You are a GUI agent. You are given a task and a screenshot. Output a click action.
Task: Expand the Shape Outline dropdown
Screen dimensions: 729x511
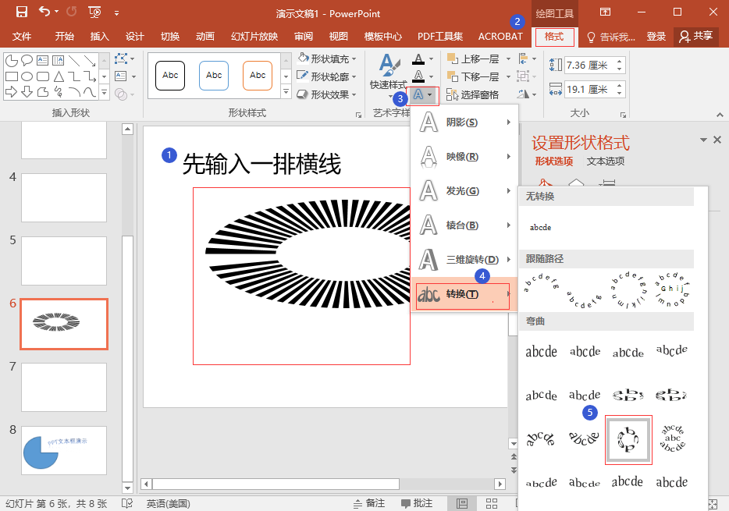click(354, 76)
